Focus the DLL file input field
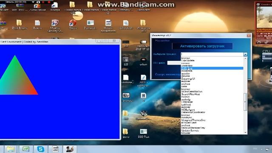 [x=174, y=63]
